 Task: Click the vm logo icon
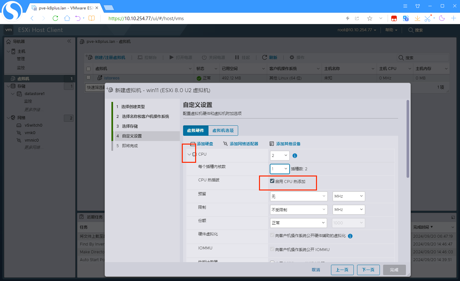click(x=8, y=30)
